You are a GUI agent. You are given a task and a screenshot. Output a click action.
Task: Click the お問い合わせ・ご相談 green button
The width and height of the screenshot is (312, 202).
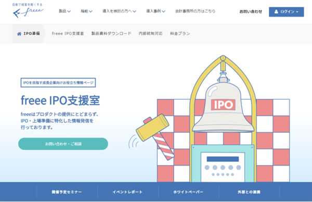click(x=63, y=144)
